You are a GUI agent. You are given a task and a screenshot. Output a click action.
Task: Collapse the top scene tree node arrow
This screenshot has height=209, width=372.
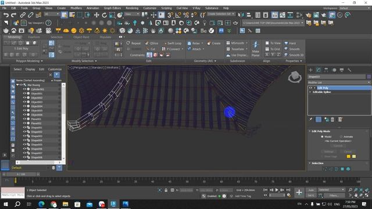tap(17, 85)
